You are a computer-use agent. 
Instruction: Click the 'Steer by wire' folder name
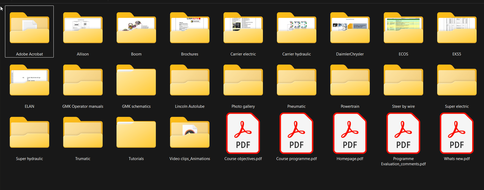coord(403,106)
